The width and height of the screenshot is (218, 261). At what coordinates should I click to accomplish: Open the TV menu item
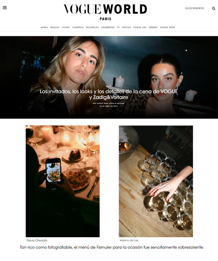[118, 27]
